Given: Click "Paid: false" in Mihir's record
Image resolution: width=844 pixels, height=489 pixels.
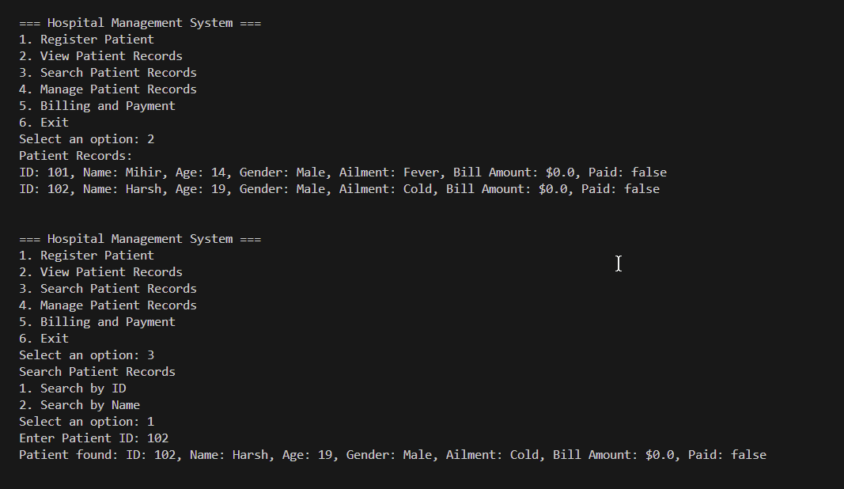Looking at the screenshot, I should click(x=627, y=172).
